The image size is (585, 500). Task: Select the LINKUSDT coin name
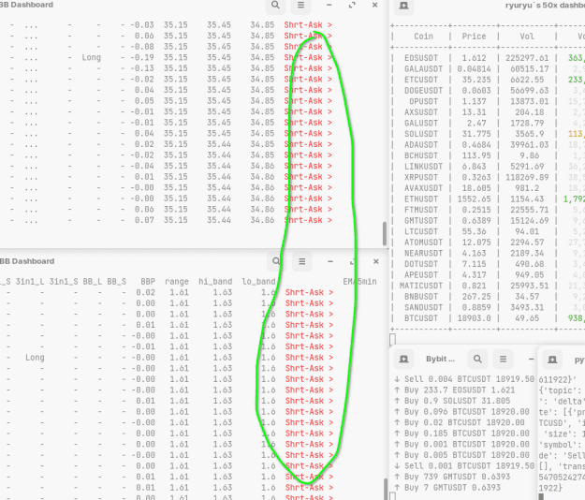click(x=423, y=167)
